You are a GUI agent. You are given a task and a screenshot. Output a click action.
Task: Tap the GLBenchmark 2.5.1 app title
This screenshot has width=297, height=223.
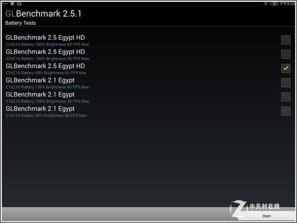[43, 13]
